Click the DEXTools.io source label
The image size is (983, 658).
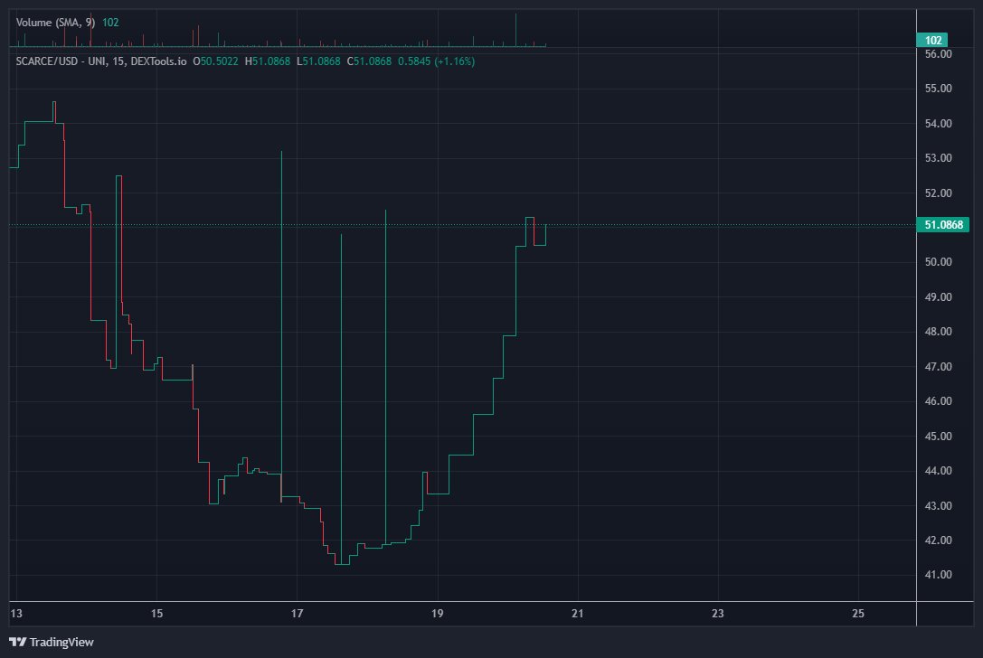click(x=158, y=61)
